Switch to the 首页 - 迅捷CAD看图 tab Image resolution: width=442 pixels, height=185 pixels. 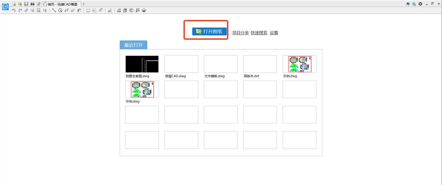pyautogui.click(x=61, y=4)
